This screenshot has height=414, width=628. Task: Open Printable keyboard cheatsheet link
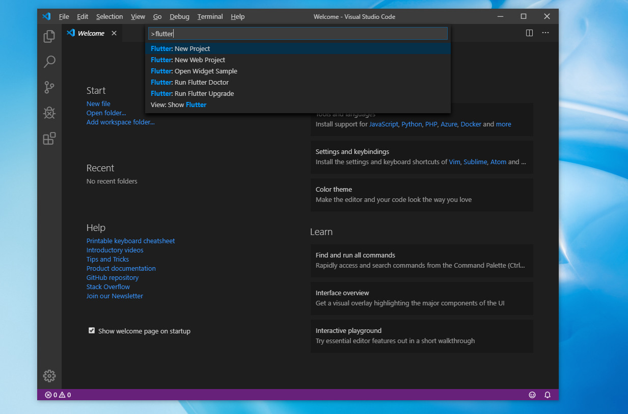[130, 241]
